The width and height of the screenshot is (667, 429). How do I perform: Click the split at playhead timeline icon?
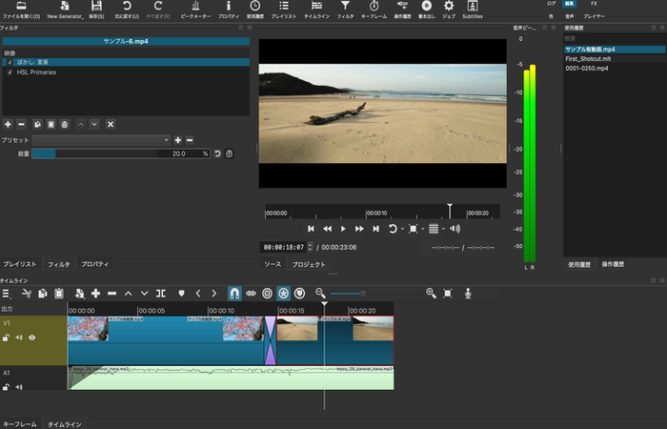161,293
